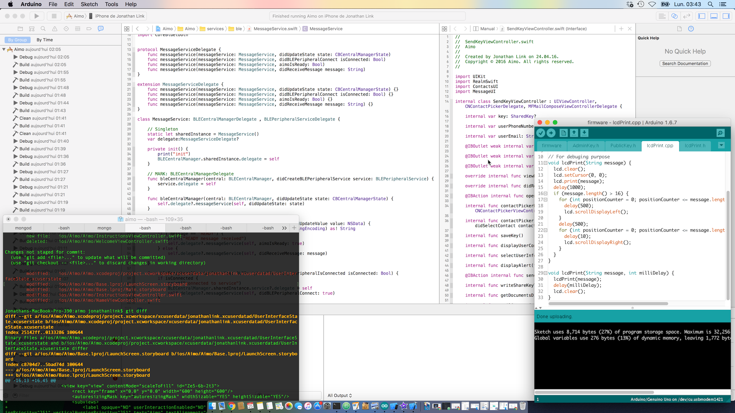The width and height of the screenshot is (735, 413).
Task: Close the assistant editor pane
Action: (630, 29)
